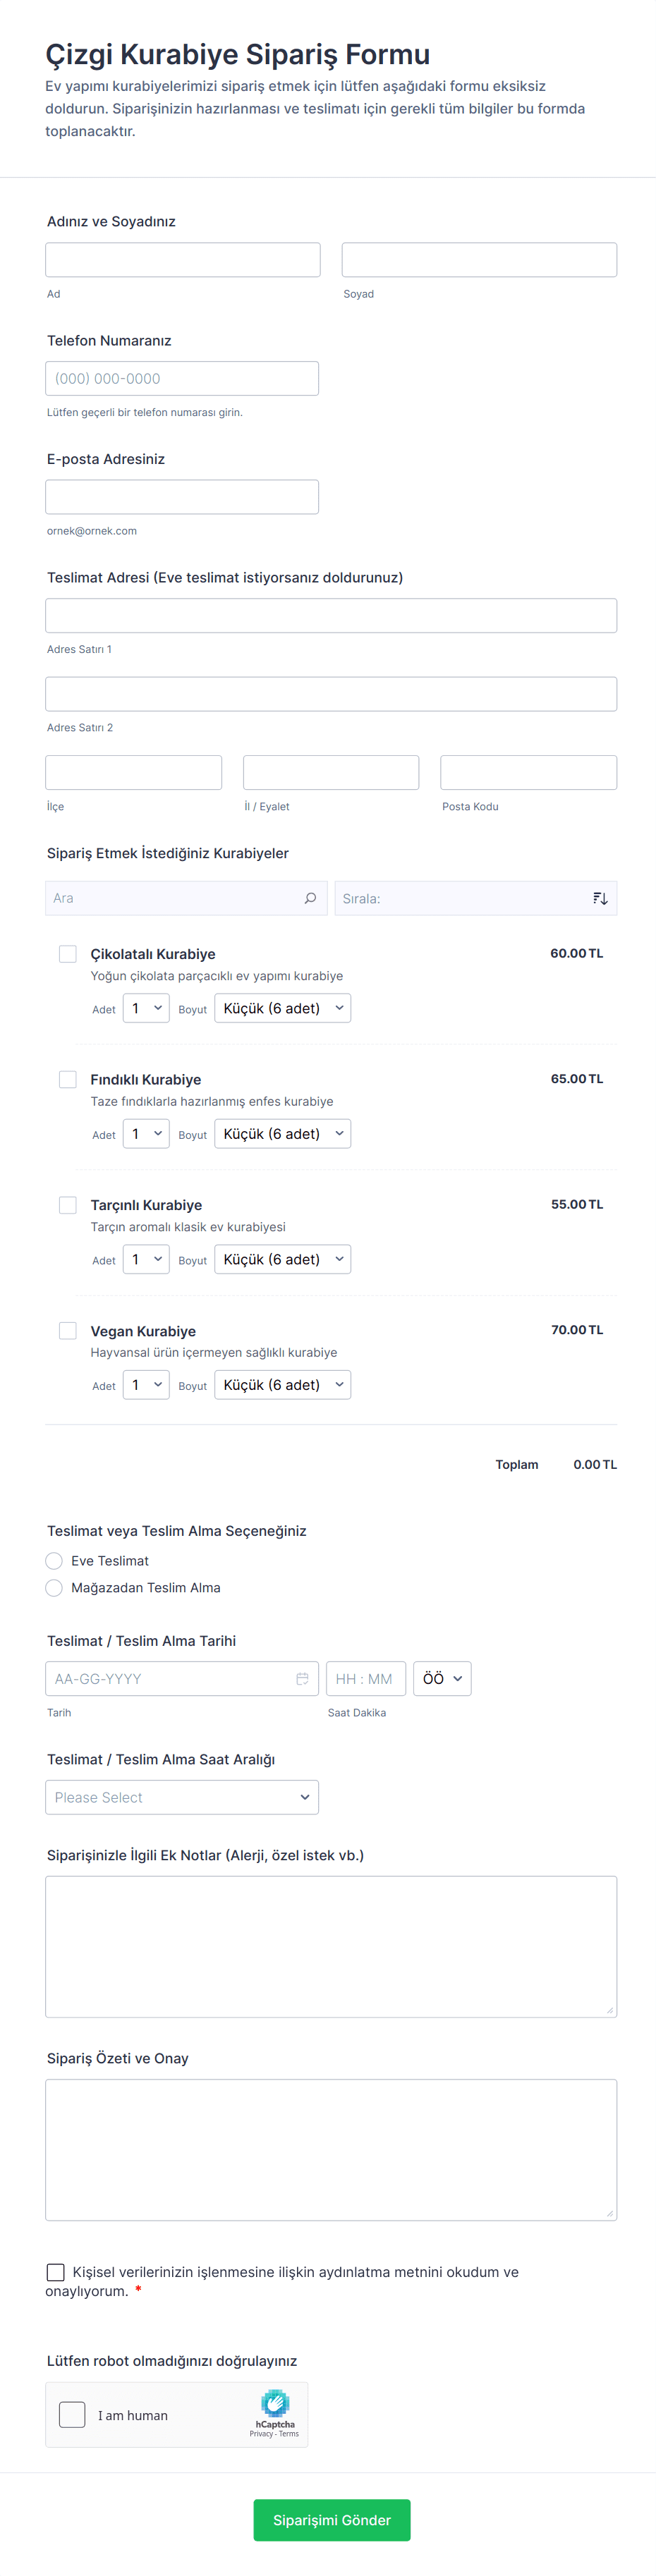Focus the phone number input field
The image size is (656, 2576).
pyautogui.click(x=182, y=379)
